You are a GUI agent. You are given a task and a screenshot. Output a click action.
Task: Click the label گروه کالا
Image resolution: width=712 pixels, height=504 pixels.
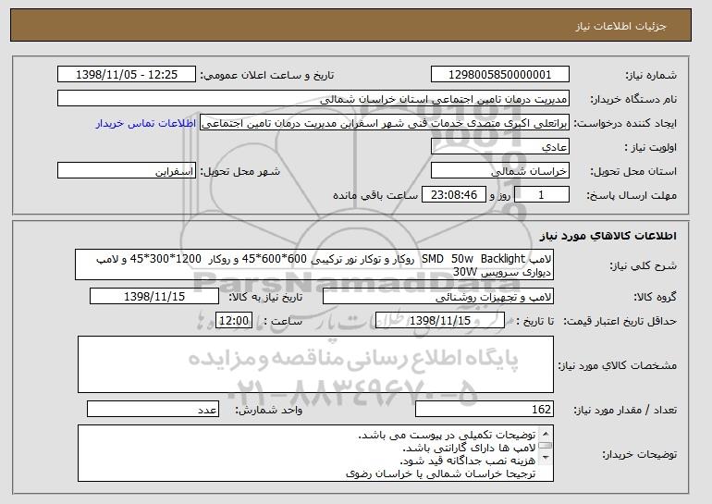click(655, 297)
